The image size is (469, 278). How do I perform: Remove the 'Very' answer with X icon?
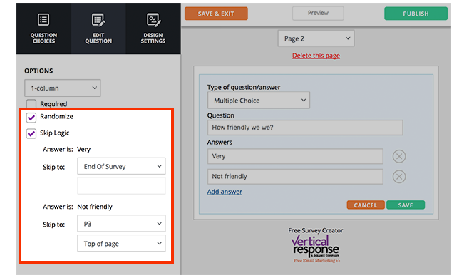[x=399, y=156]
